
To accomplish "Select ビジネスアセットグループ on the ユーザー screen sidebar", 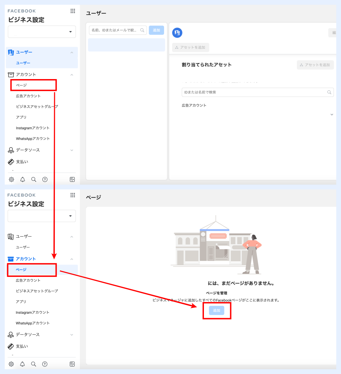I will (x=37, y=106).
